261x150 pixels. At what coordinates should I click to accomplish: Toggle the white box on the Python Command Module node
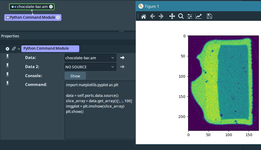[x=8, y=17]
